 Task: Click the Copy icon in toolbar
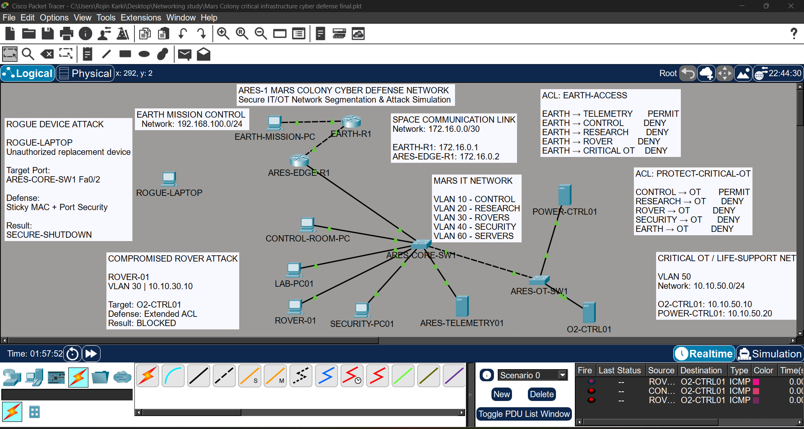coord(145,33)
